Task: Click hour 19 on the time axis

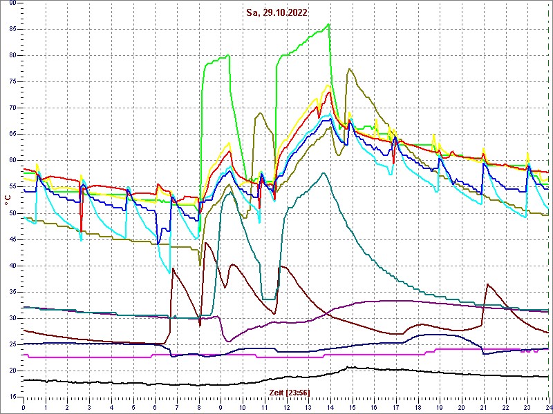Action: [x=440, y=407]
